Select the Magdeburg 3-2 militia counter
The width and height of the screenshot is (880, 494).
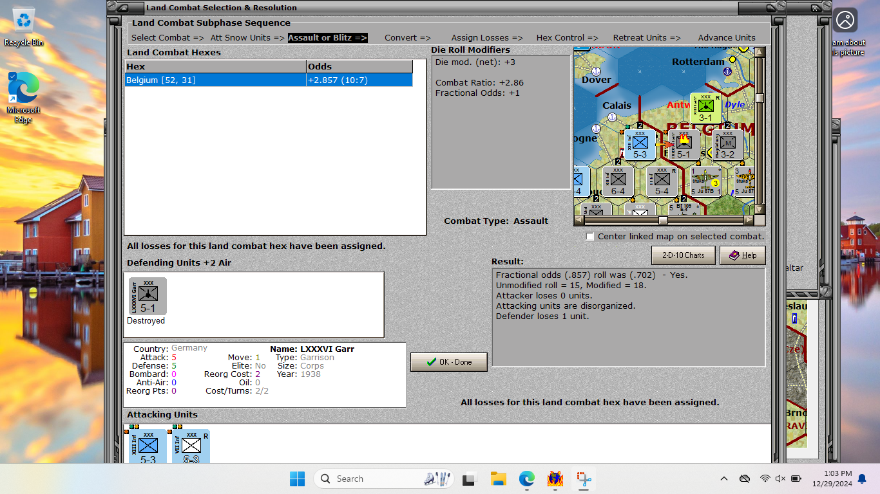pos(729,144)
